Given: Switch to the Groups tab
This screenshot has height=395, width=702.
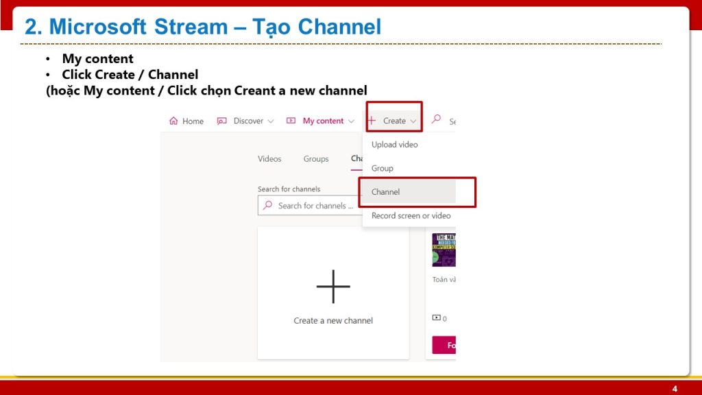Looking at the screenshot, I should click(x=316, y=158).
